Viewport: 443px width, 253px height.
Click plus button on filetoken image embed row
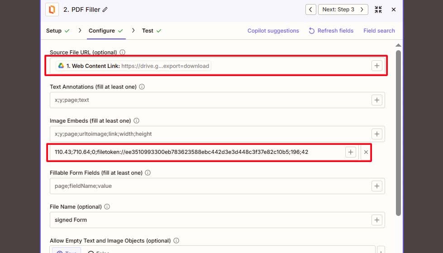[x=351, y=153]
